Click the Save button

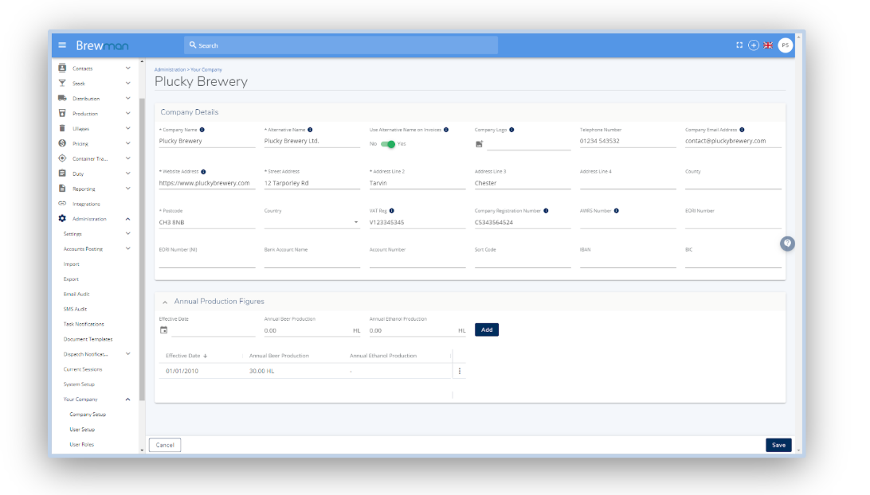[778, 445]
